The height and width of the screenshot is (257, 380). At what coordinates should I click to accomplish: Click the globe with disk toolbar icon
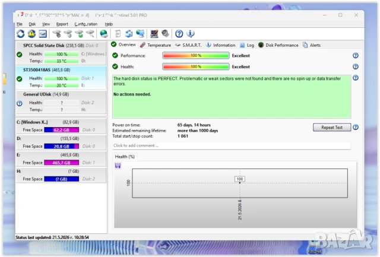pyautogui.click(x=104, y=34)
